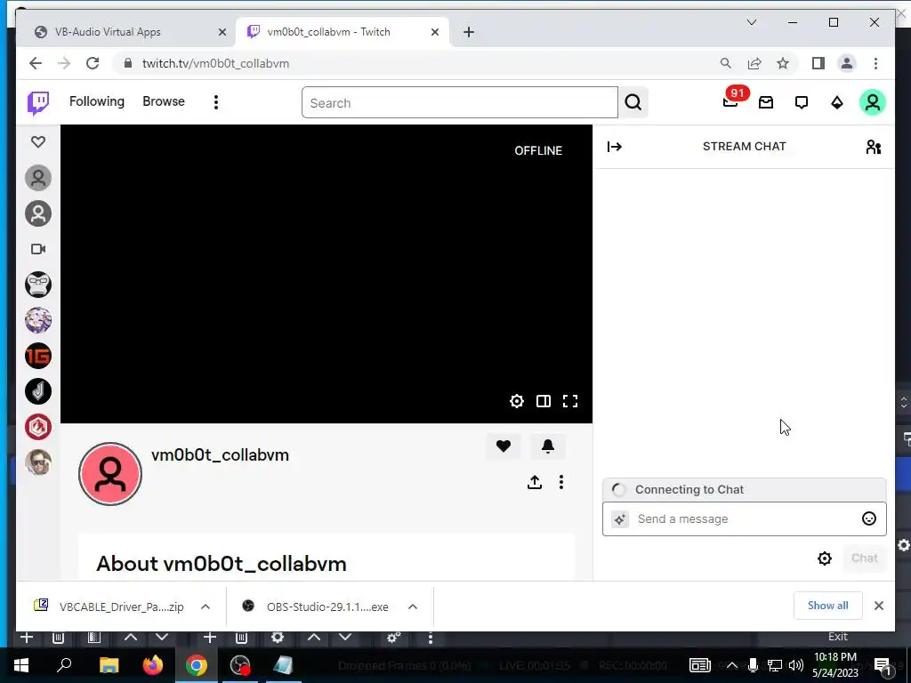Click the Get Bits diamond icon
This screenshot has width=911, height=683.
[x=836, y=102]
